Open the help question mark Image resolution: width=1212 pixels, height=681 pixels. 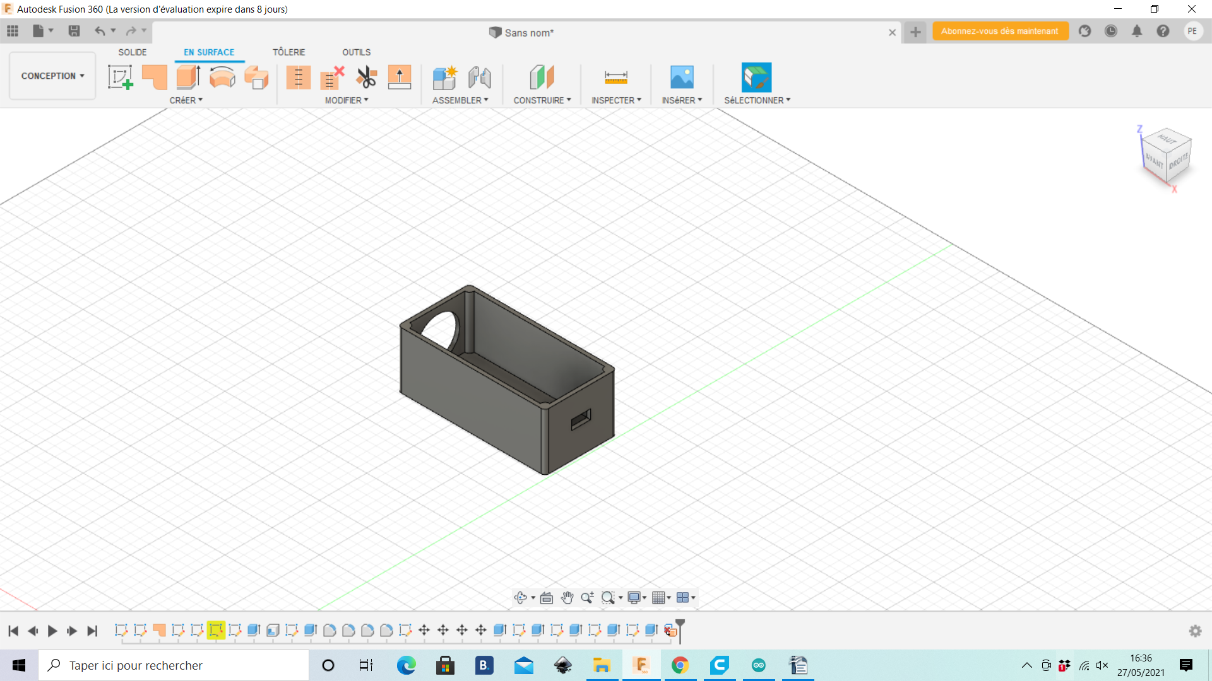(x=1163, y=31)
